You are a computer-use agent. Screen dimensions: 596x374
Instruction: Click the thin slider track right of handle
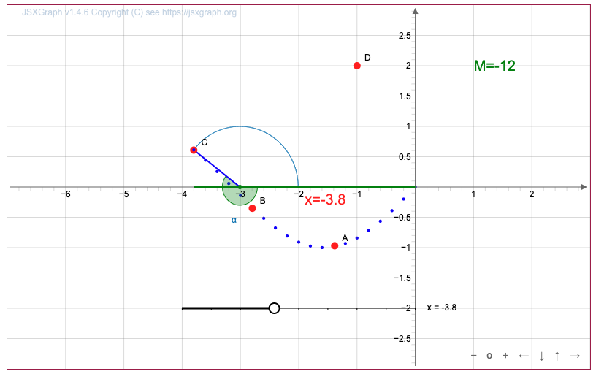click(x=343, y=308)
